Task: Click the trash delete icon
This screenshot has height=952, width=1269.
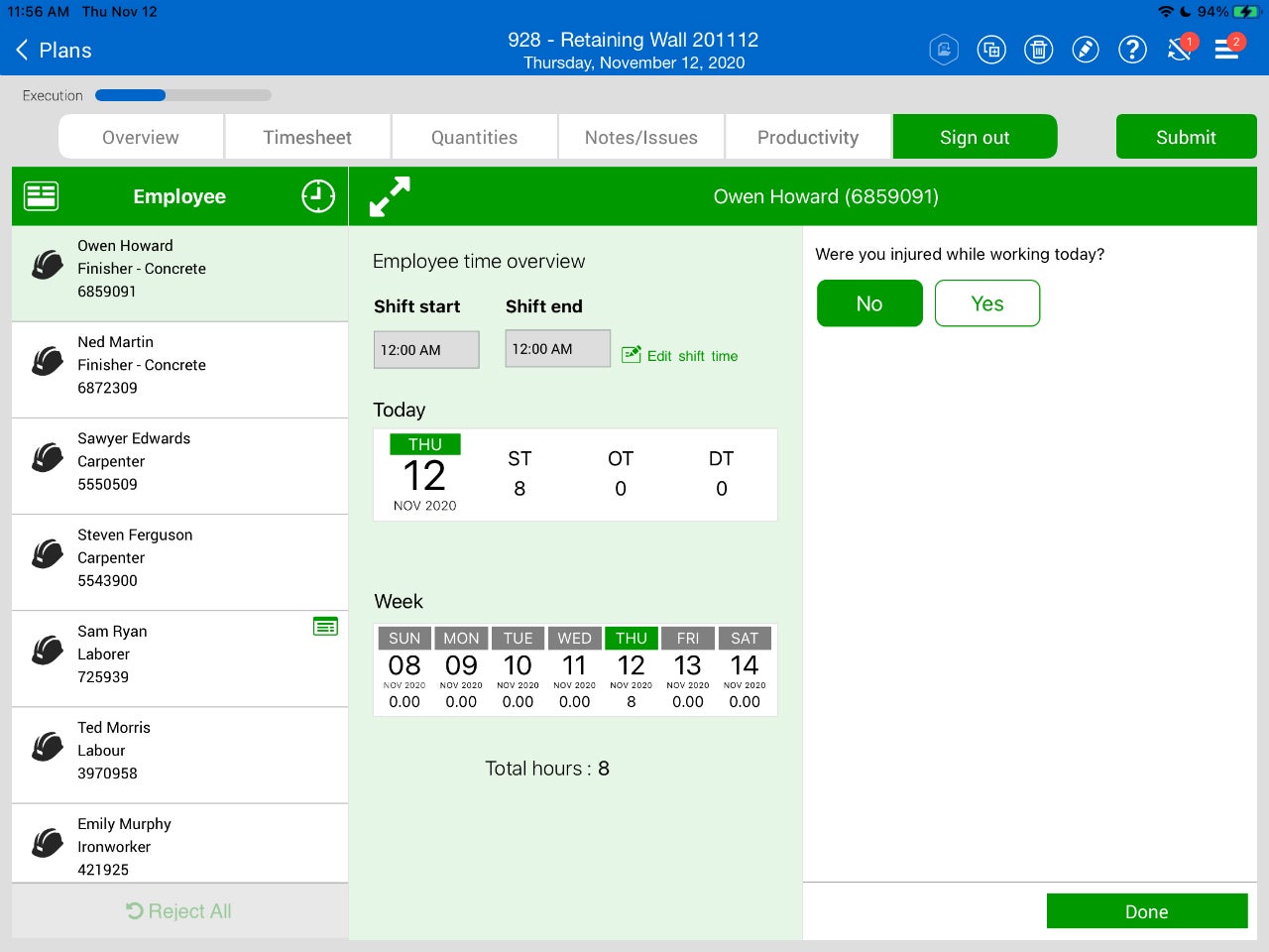Action: click(x=1038, y=50)
